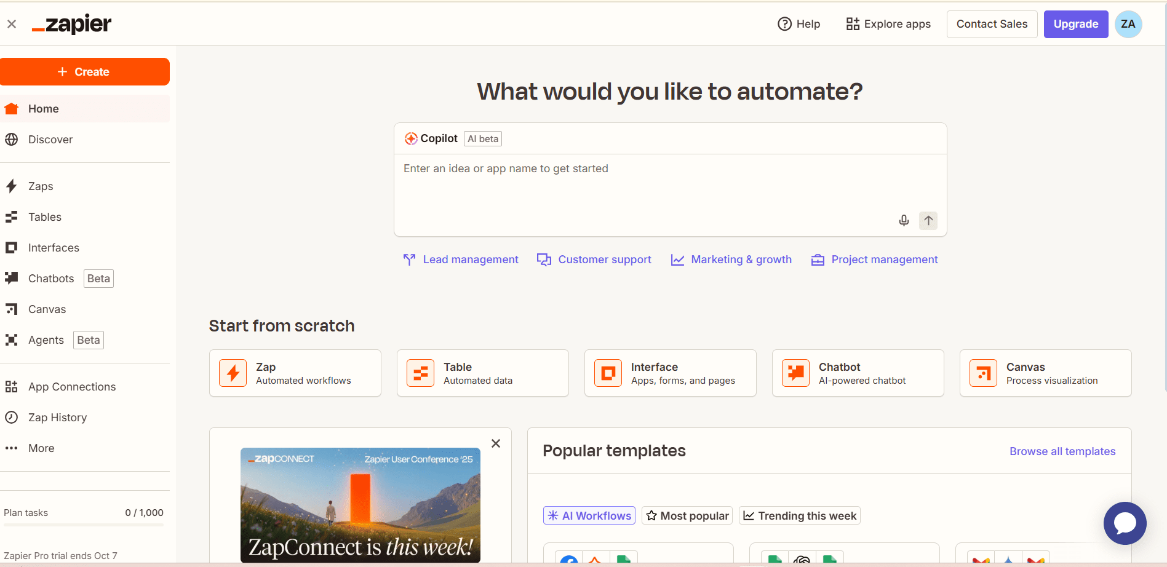The height and width of the screenshot is (567, 1167).
Task: Open the Interfaces panel icon
Action: 12,247
